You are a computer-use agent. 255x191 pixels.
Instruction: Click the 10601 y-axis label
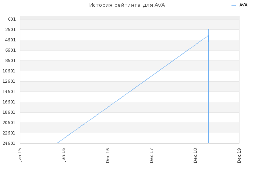(x=9, y=71)
